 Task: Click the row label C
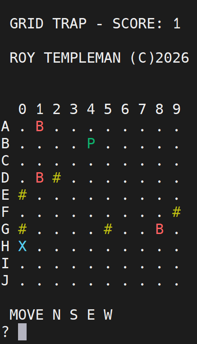point(5,161)
